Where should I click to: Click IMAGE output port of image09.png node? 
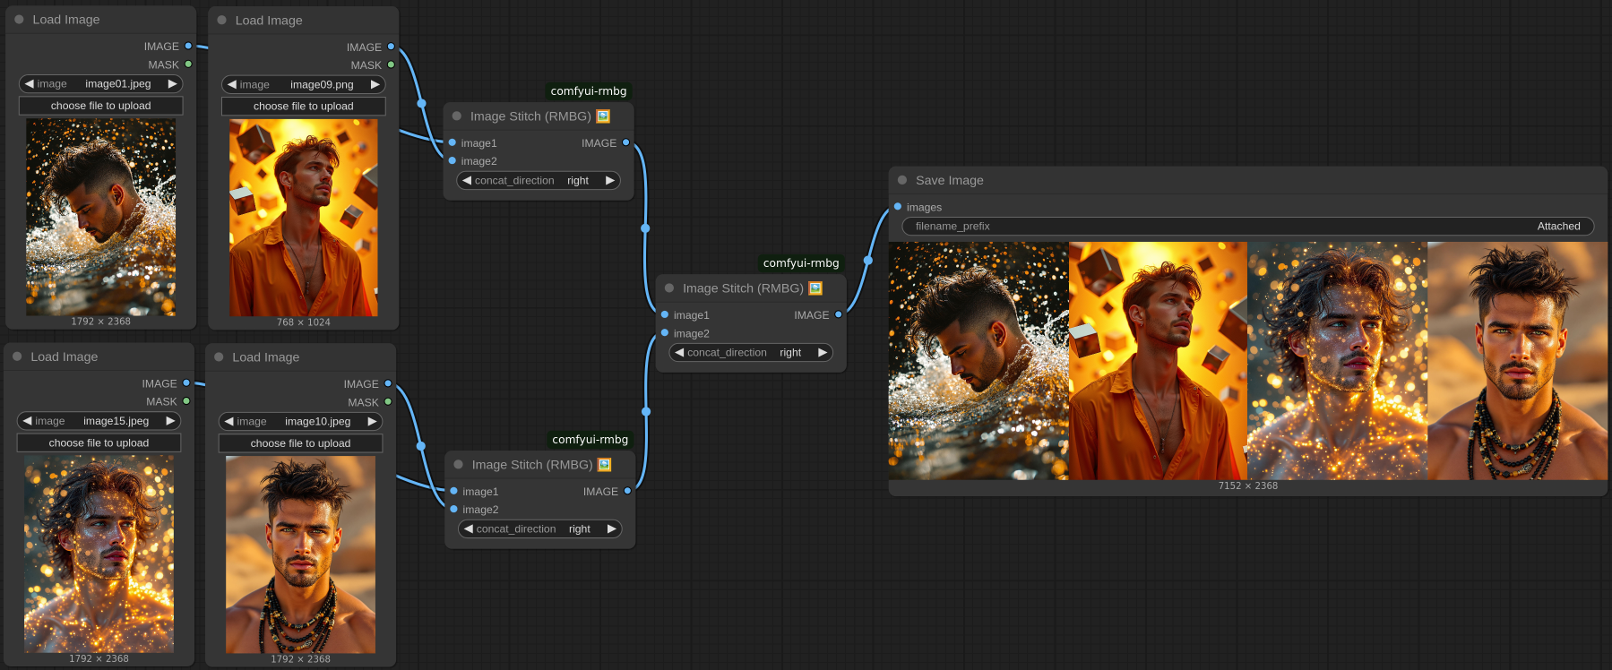point(391,47)
